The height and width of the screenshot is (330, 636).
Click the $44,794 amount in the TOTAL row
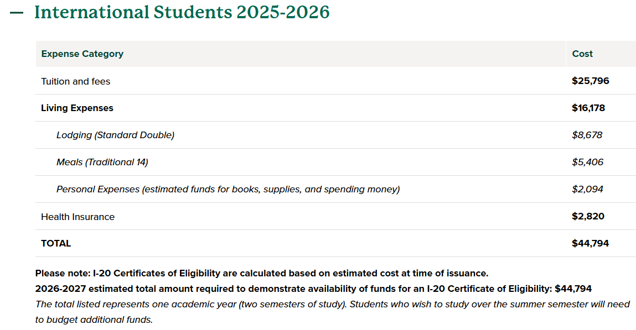[x=590, y=243]
